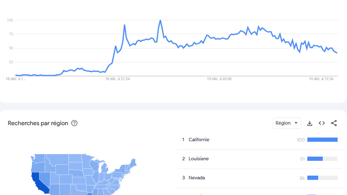
Task: Select Nevada state on the map
Action: point(44,176)
